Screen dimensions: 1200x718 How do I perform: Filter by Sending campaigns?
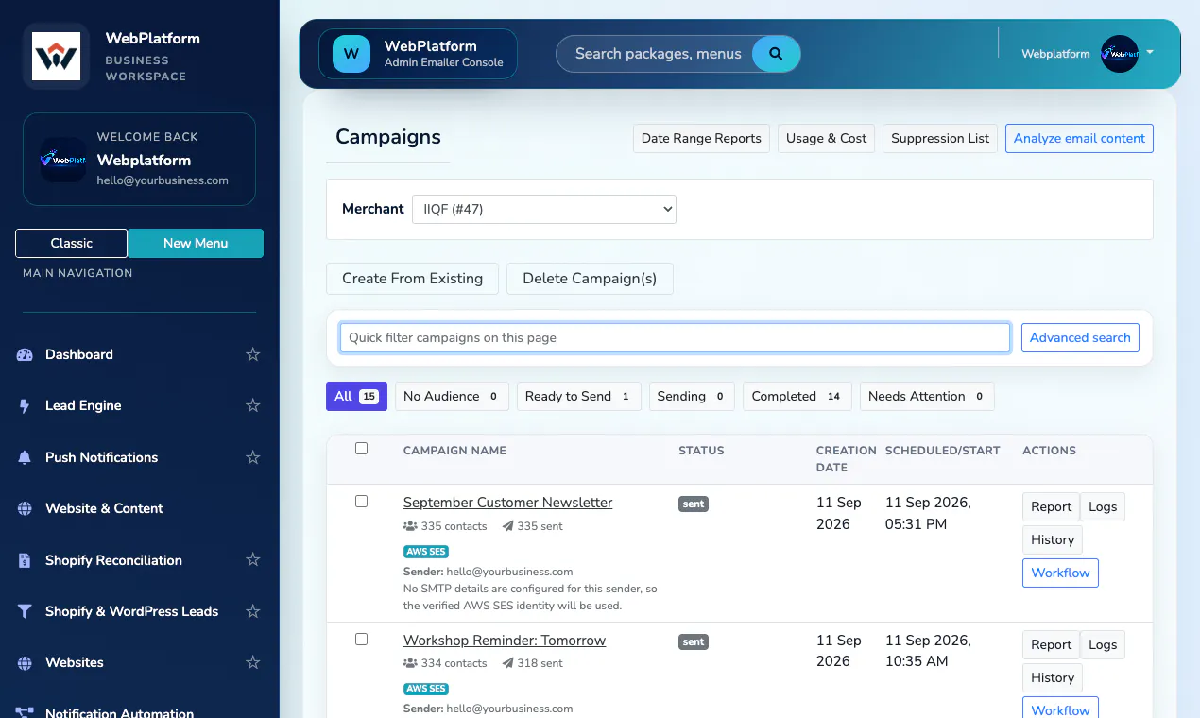692,396
